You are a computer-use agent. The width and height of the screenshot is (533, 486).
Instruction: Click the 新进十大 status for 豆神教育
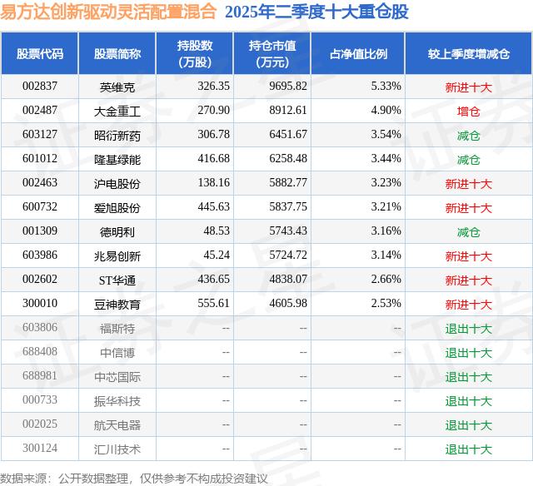tap(468, 305)
